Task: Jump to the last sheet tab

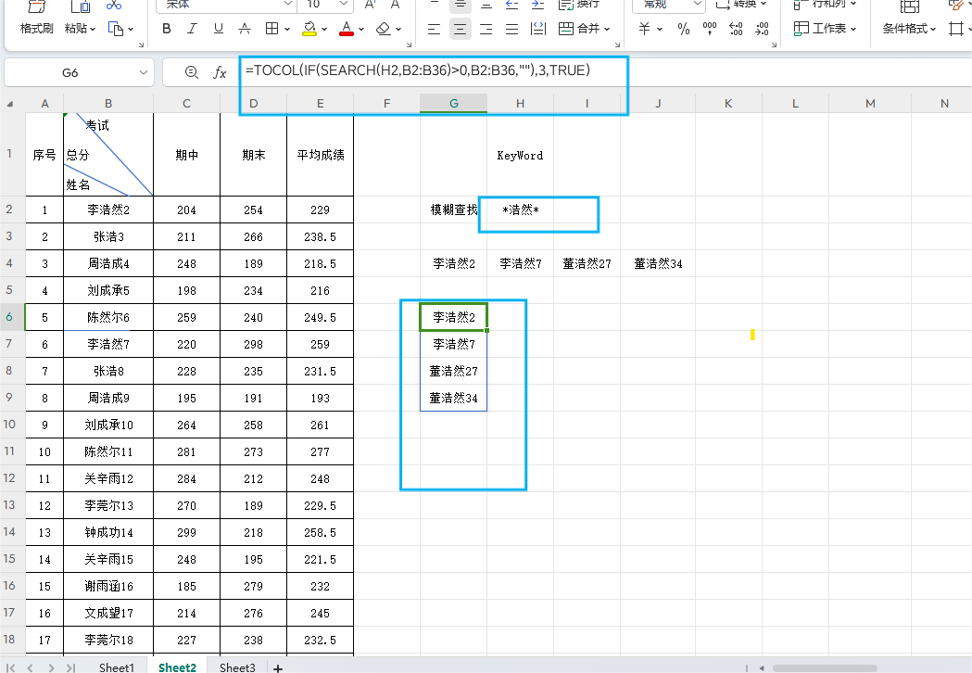Action: click(70, 667)
